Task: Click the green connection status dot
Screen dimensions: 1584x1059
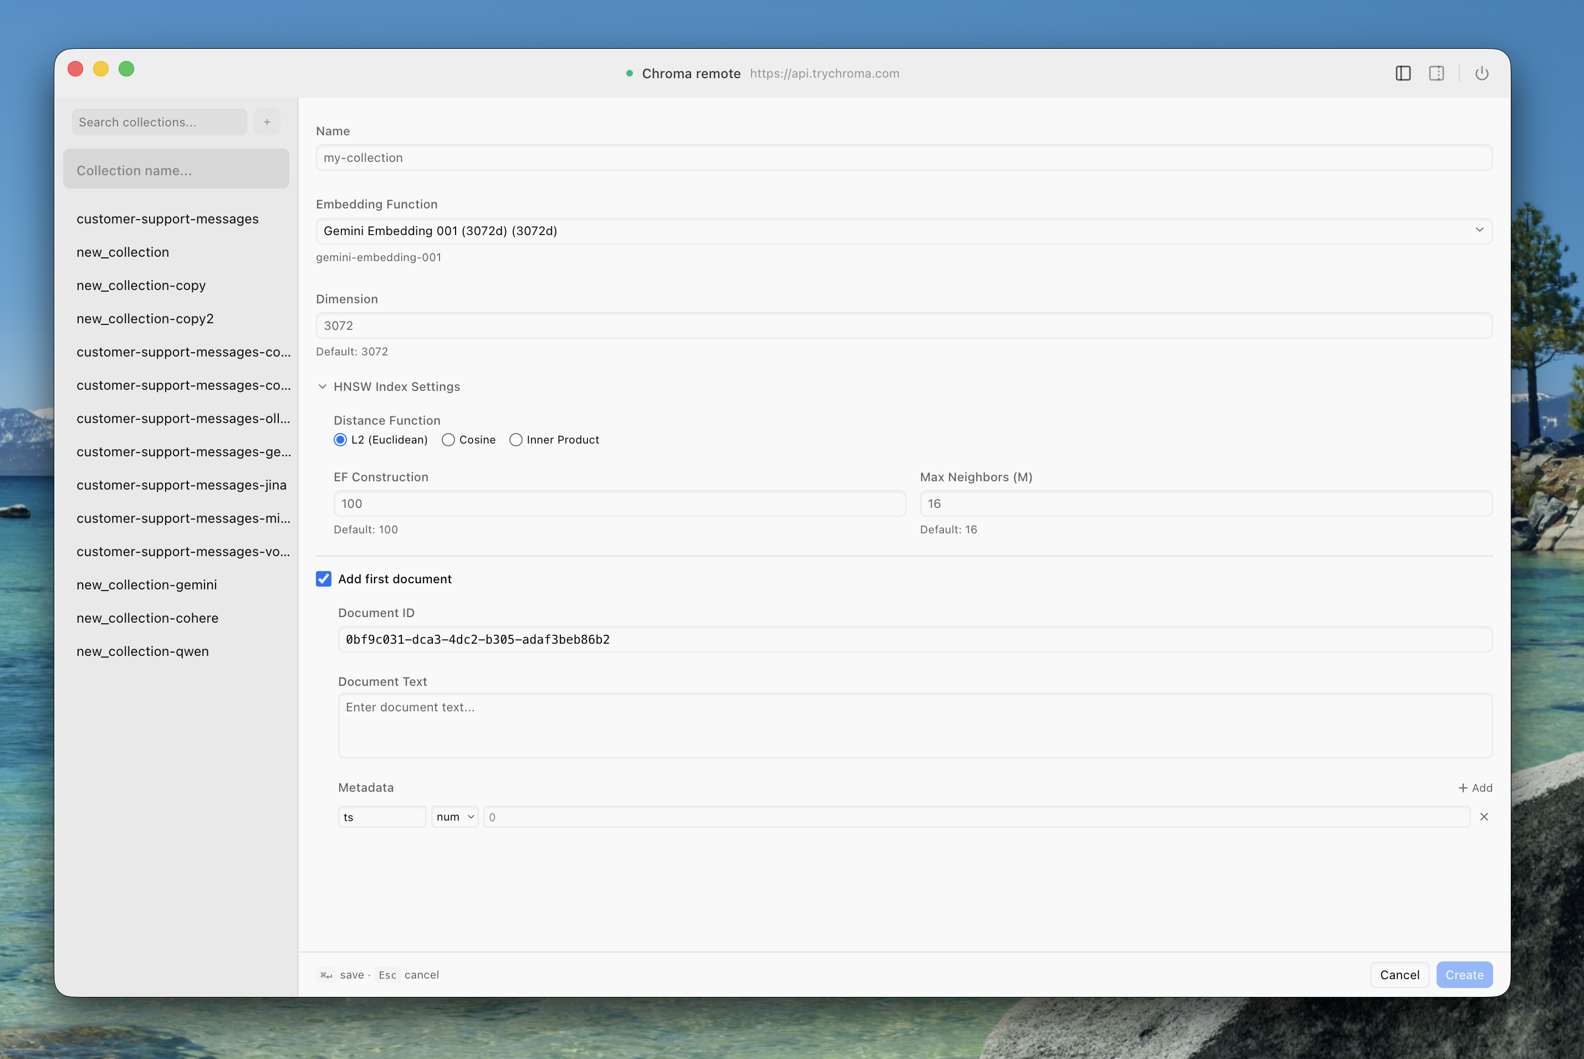Action: (629, 74)
